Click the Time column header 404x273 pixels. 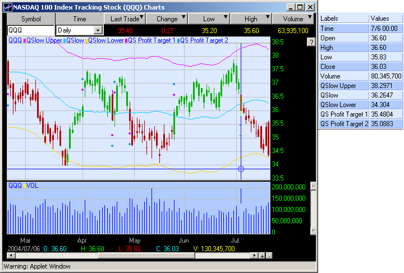coord(79,19)
